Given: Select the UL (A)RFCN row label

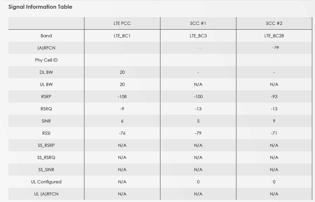Looking at the screenshot, I should (x=46, y=194).
